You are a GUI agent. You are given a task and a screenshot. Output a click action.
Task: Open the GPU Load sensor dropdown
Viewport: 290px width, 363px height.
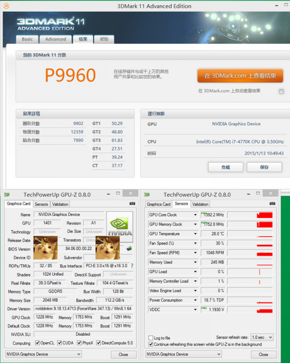click(x=195, y=272)
